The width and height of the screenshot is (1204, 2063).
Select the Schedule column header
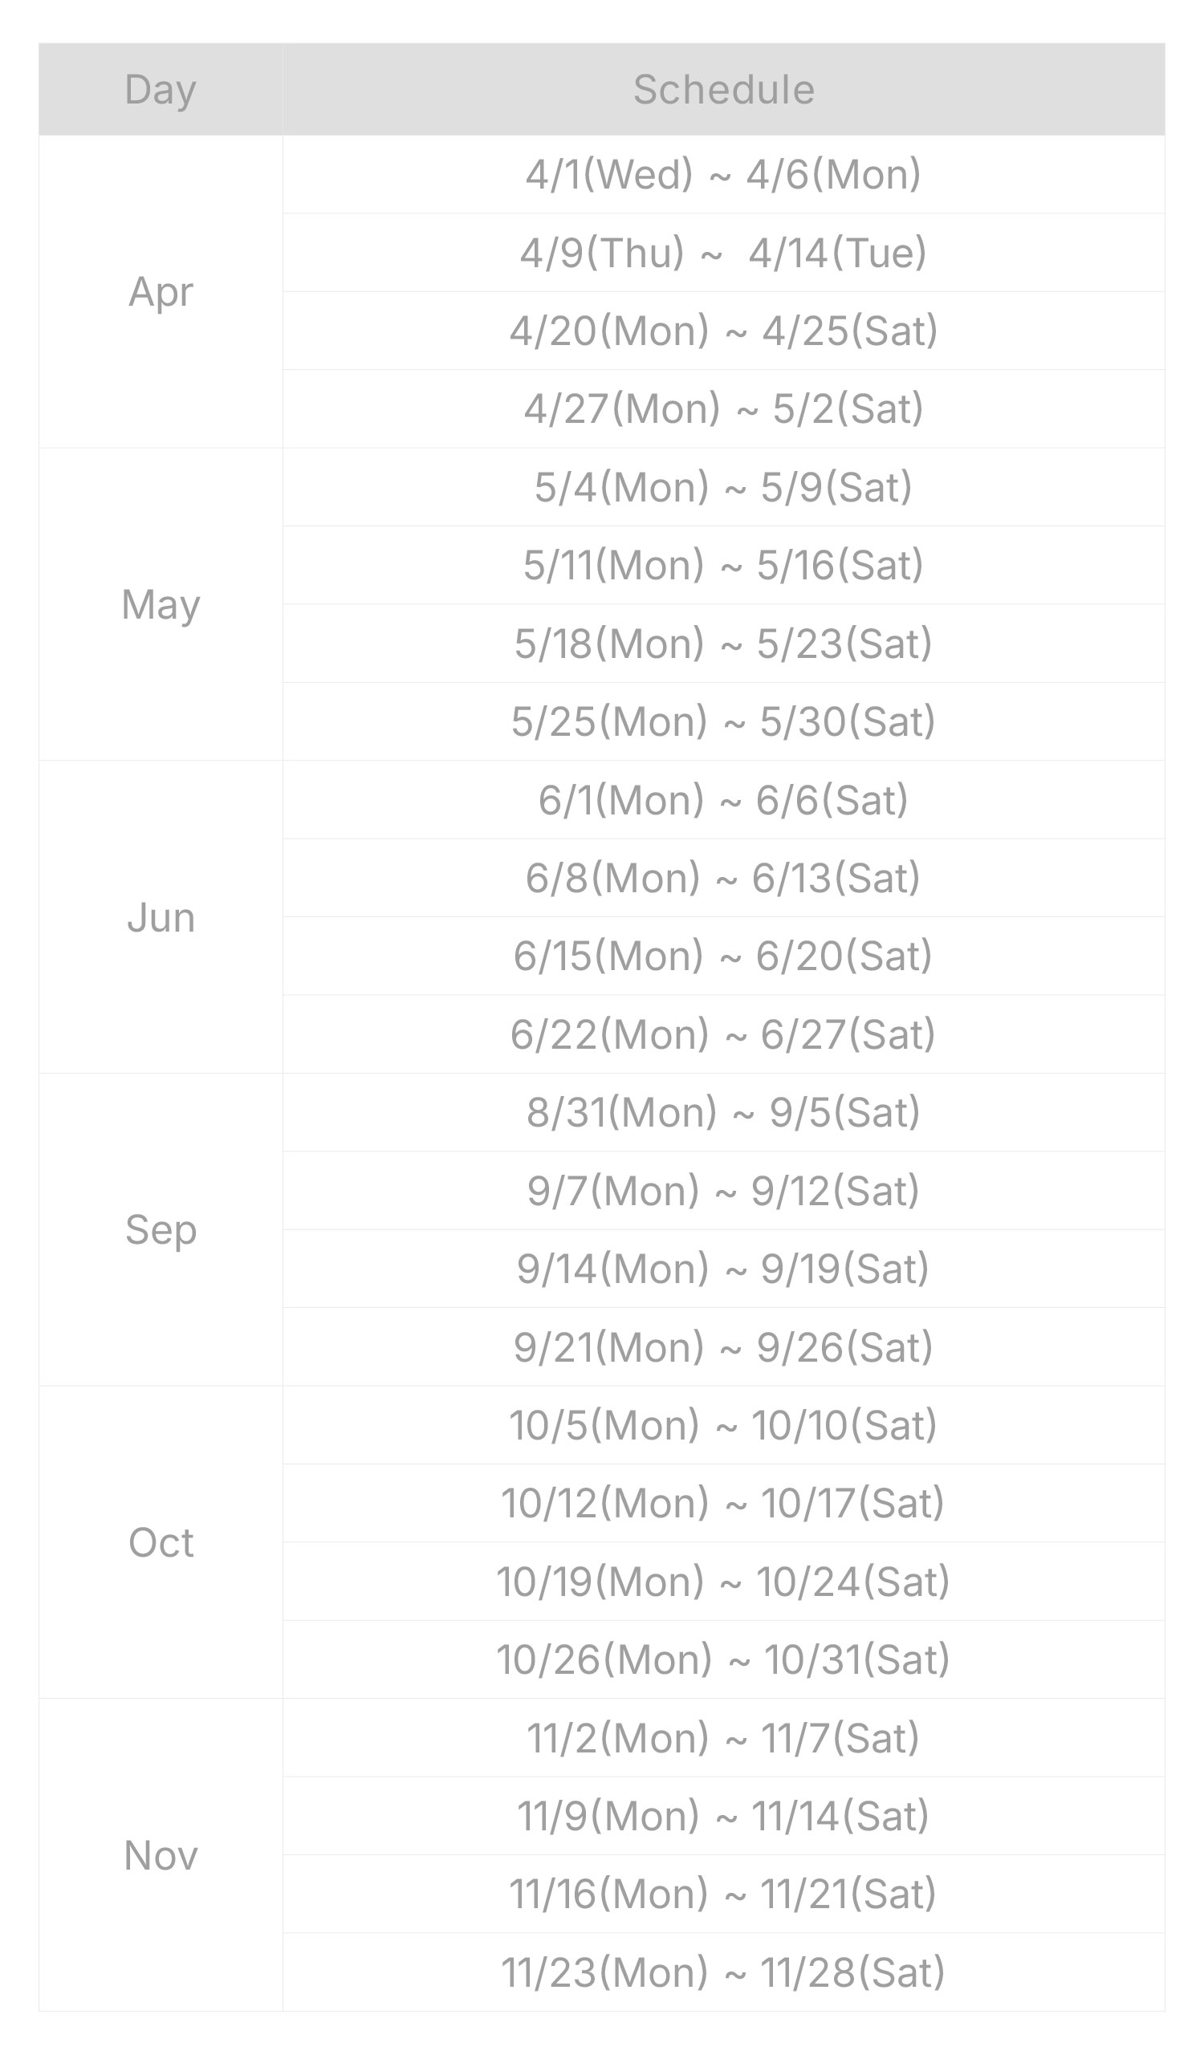(724, 89)
